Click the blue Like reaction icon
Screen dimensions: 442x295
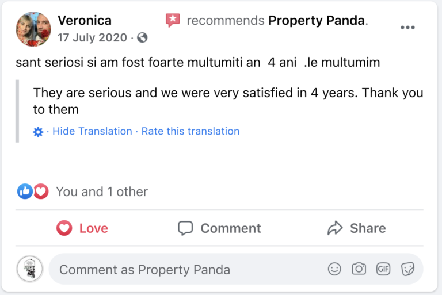(25, 191)
